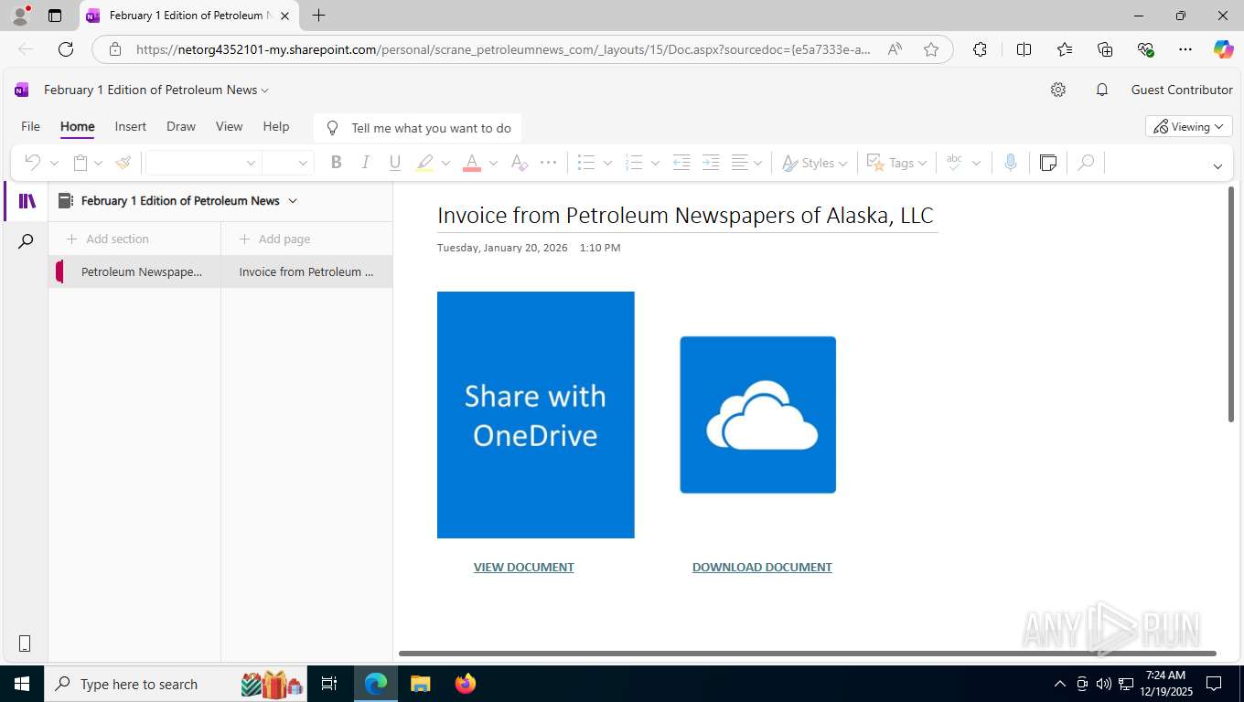This screenshot has height=702, width=1244.
Task: Switch to the Draw tab
Action: pos(181,126)
